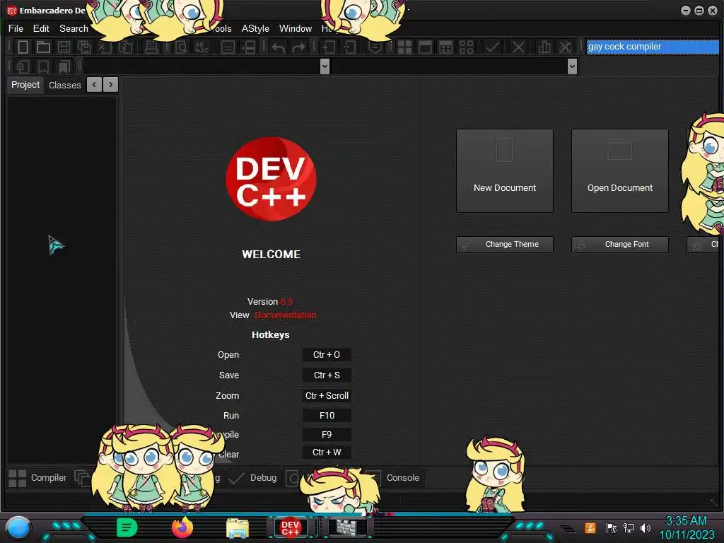Click the F9 hotkey box
This screenshot has height=543, width=724.
click(327, 435)
